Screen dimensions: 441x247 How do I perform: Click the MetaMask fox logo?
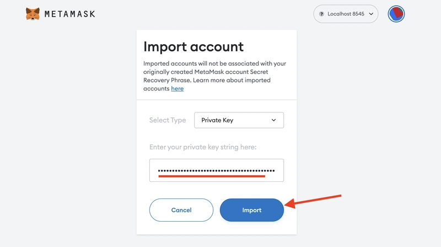click(x=33, y=14)
